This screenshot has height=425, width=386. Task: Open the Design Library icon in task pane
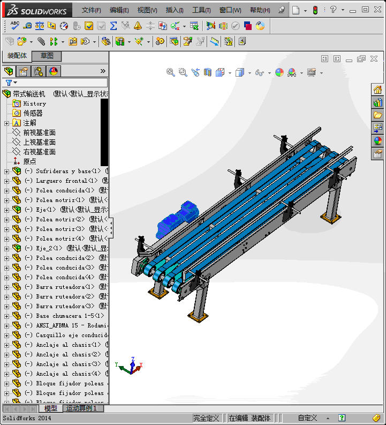378,102
